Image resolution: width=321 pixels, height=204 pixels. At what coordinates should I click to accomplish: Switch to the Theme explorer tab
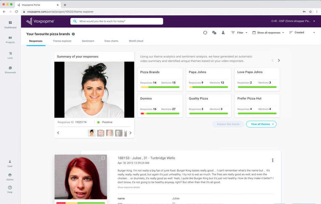(x=62, y=41)
